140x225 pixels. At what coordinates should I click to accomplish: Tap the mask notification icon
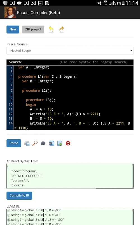[x=19, y=3]
